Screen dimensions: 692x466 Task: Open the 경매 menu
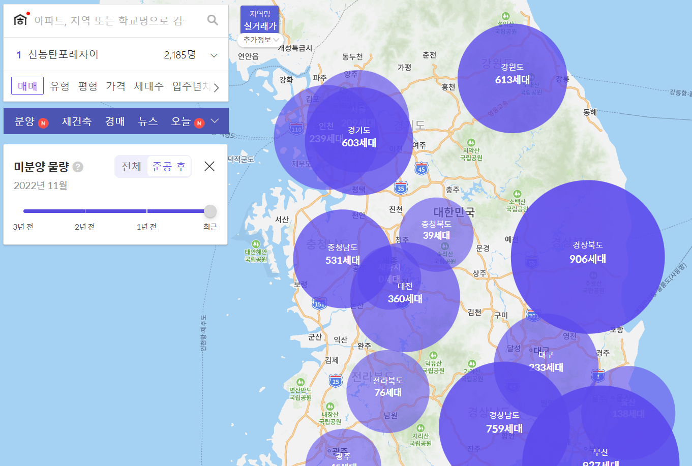point(115,121)
